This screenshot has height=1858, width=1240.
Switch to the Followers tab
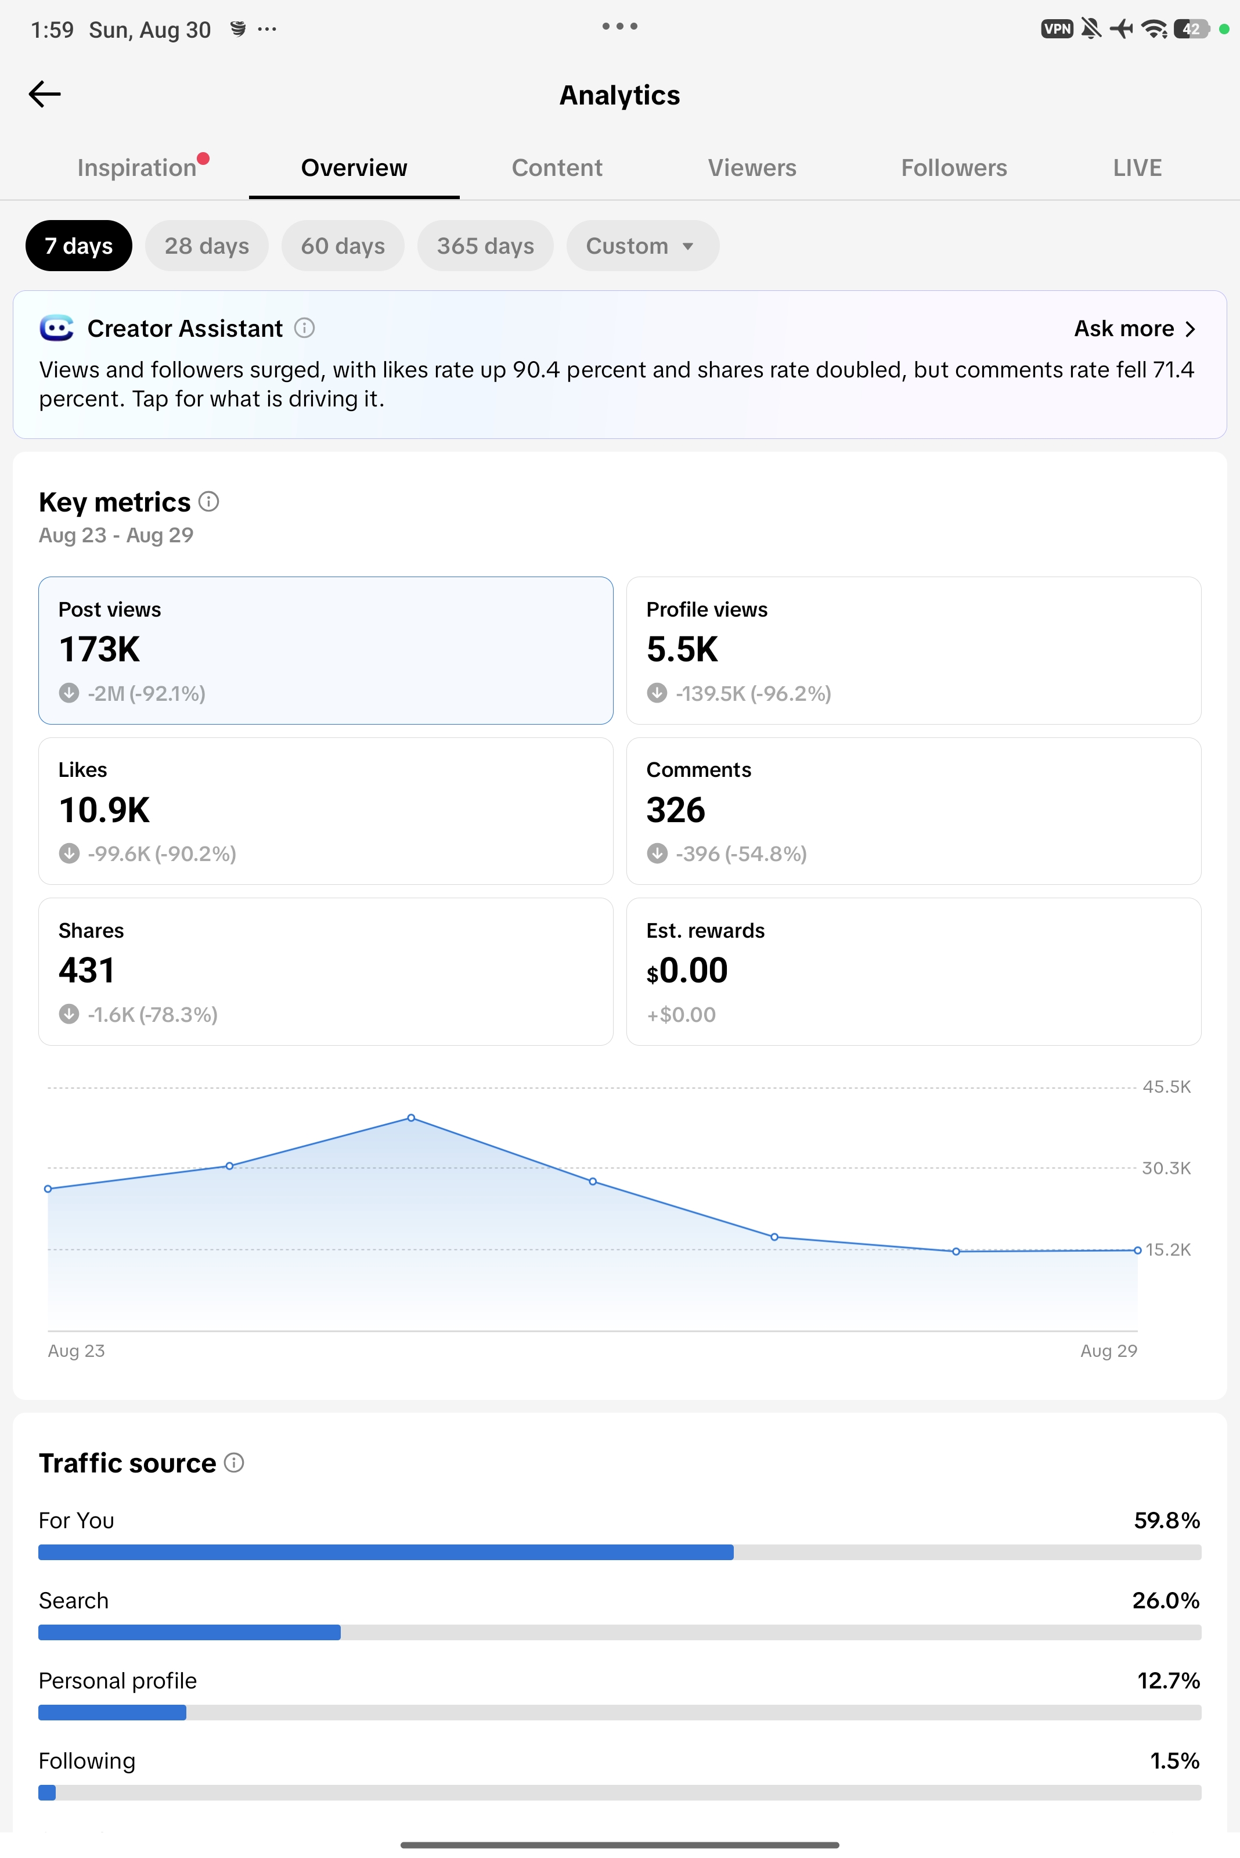(954, 168)
